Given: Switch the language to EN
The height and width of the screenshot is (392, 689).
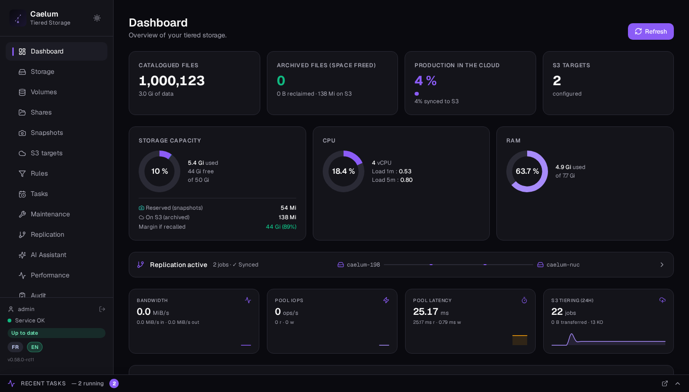Looking at the screenshot, I should 35,347.
